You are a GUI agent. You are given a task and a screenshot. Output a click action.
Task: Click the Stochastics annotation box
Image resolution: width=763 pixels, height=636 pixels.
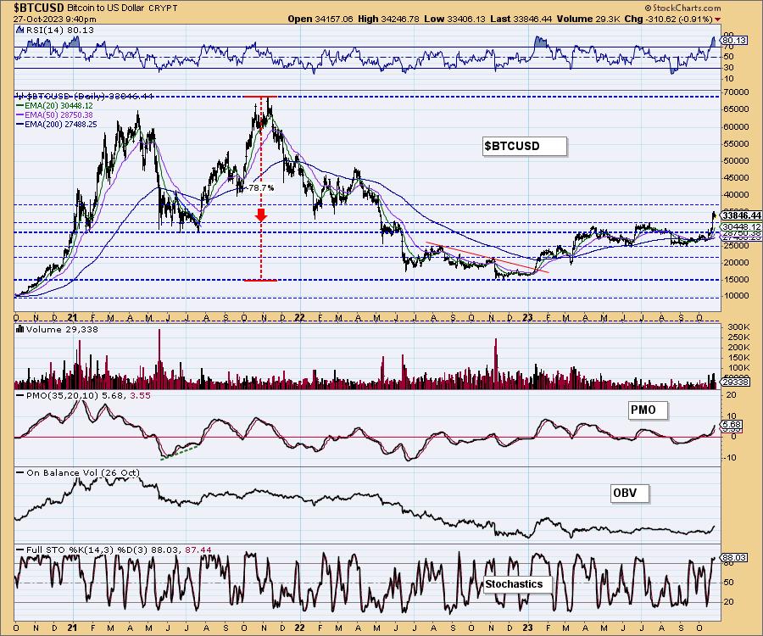pos(517,584)
